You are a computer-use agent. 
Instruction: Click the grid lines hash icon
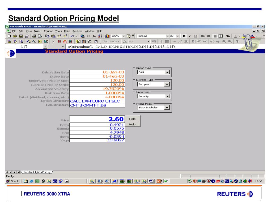[167, 41]
